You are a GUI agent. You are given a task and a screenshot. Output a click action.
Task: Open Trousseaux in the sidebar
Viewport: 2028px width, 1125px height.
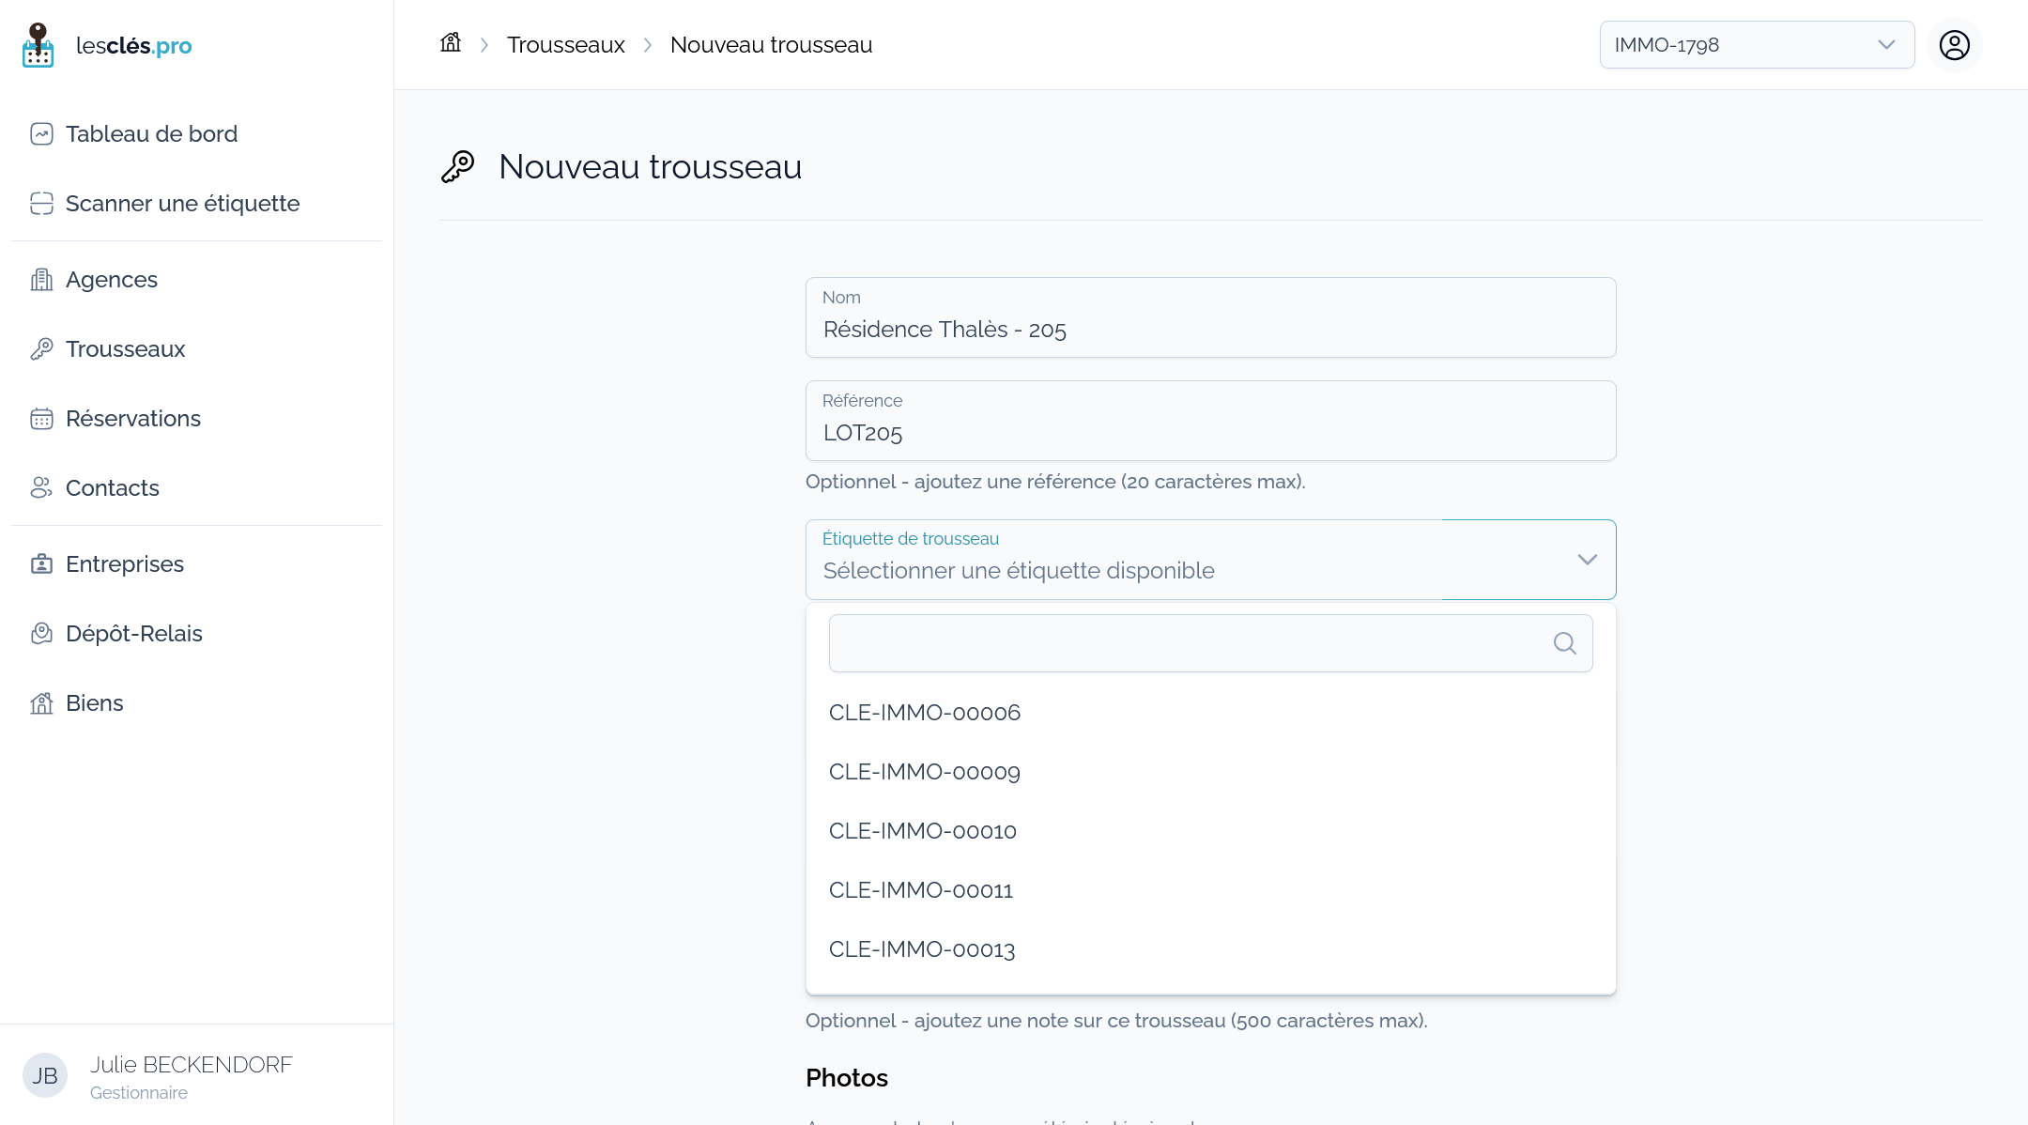click(125, 349)
